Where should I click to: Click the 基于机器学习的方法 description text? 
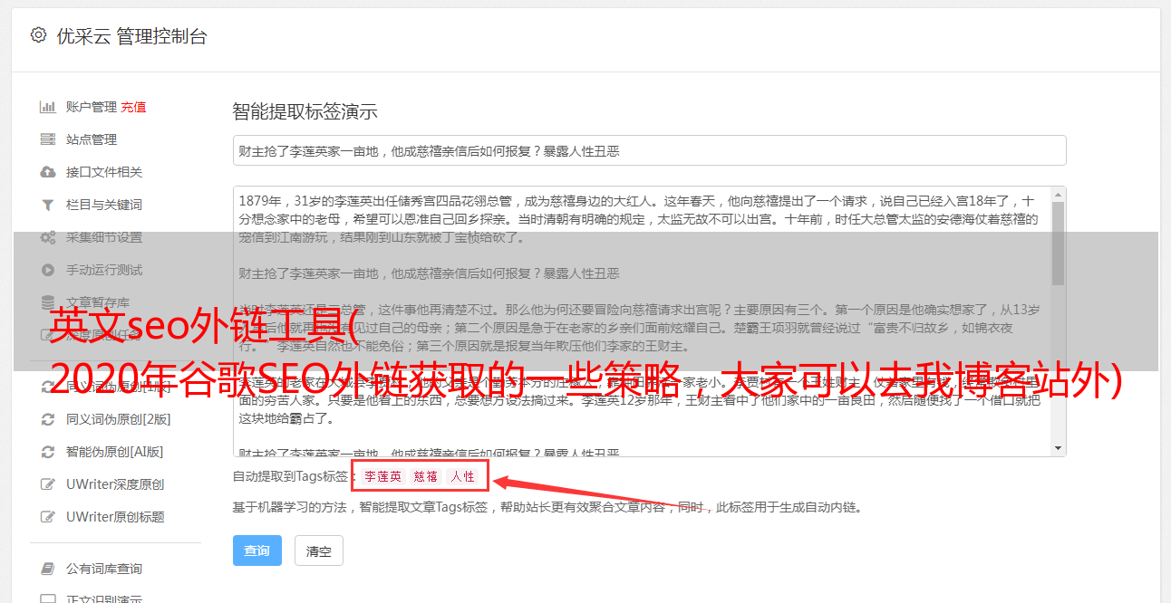pos(547,507)
